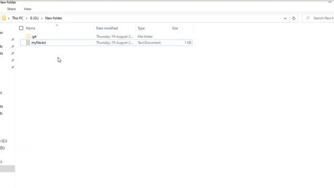Select the highlighted sidebar drive item
Image resolution: width=334 pixels, height=188 pixels.
7,169
